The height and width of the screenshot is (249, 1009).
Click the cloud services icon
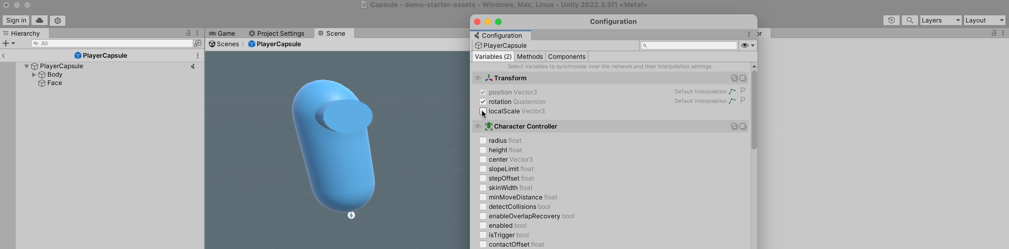tap(39, 20)
